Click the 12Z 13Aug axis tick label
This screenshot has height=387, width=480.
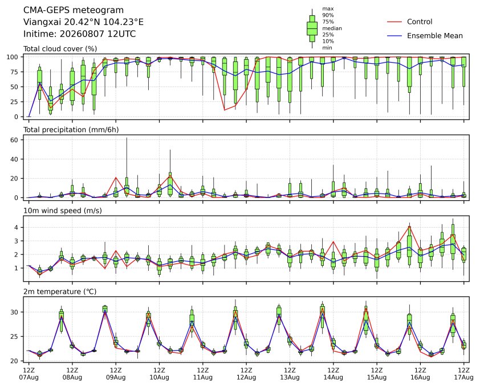pyautogui.click(x=290, y=374)
